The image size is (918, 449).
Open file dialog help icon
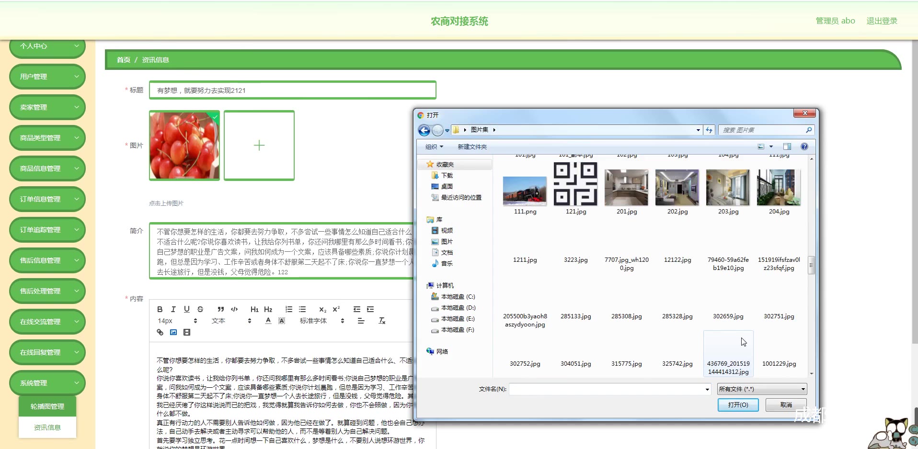click(x=804, y=147)
